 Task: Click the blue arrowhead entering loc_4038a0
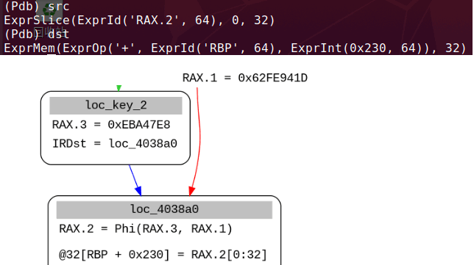coord(138,191)
